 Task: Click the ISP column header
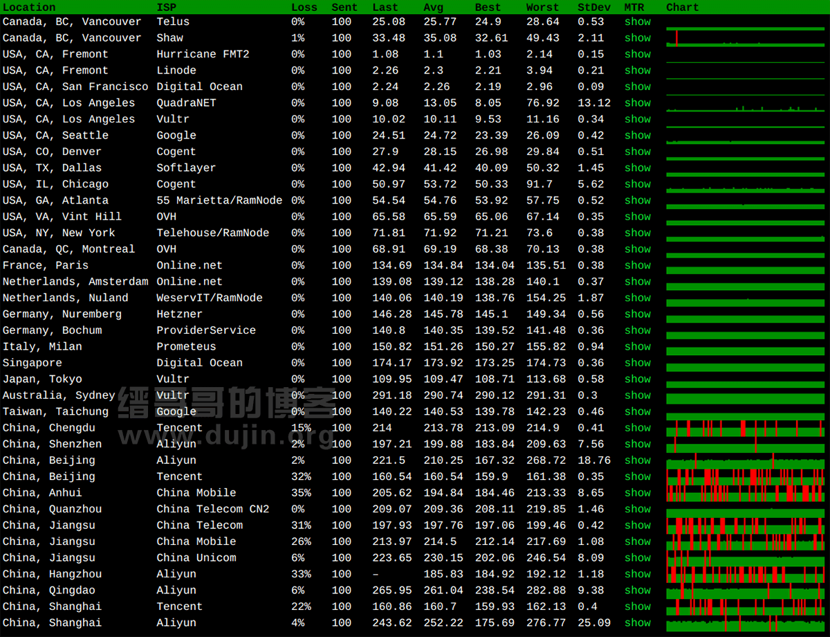[166, 8]
